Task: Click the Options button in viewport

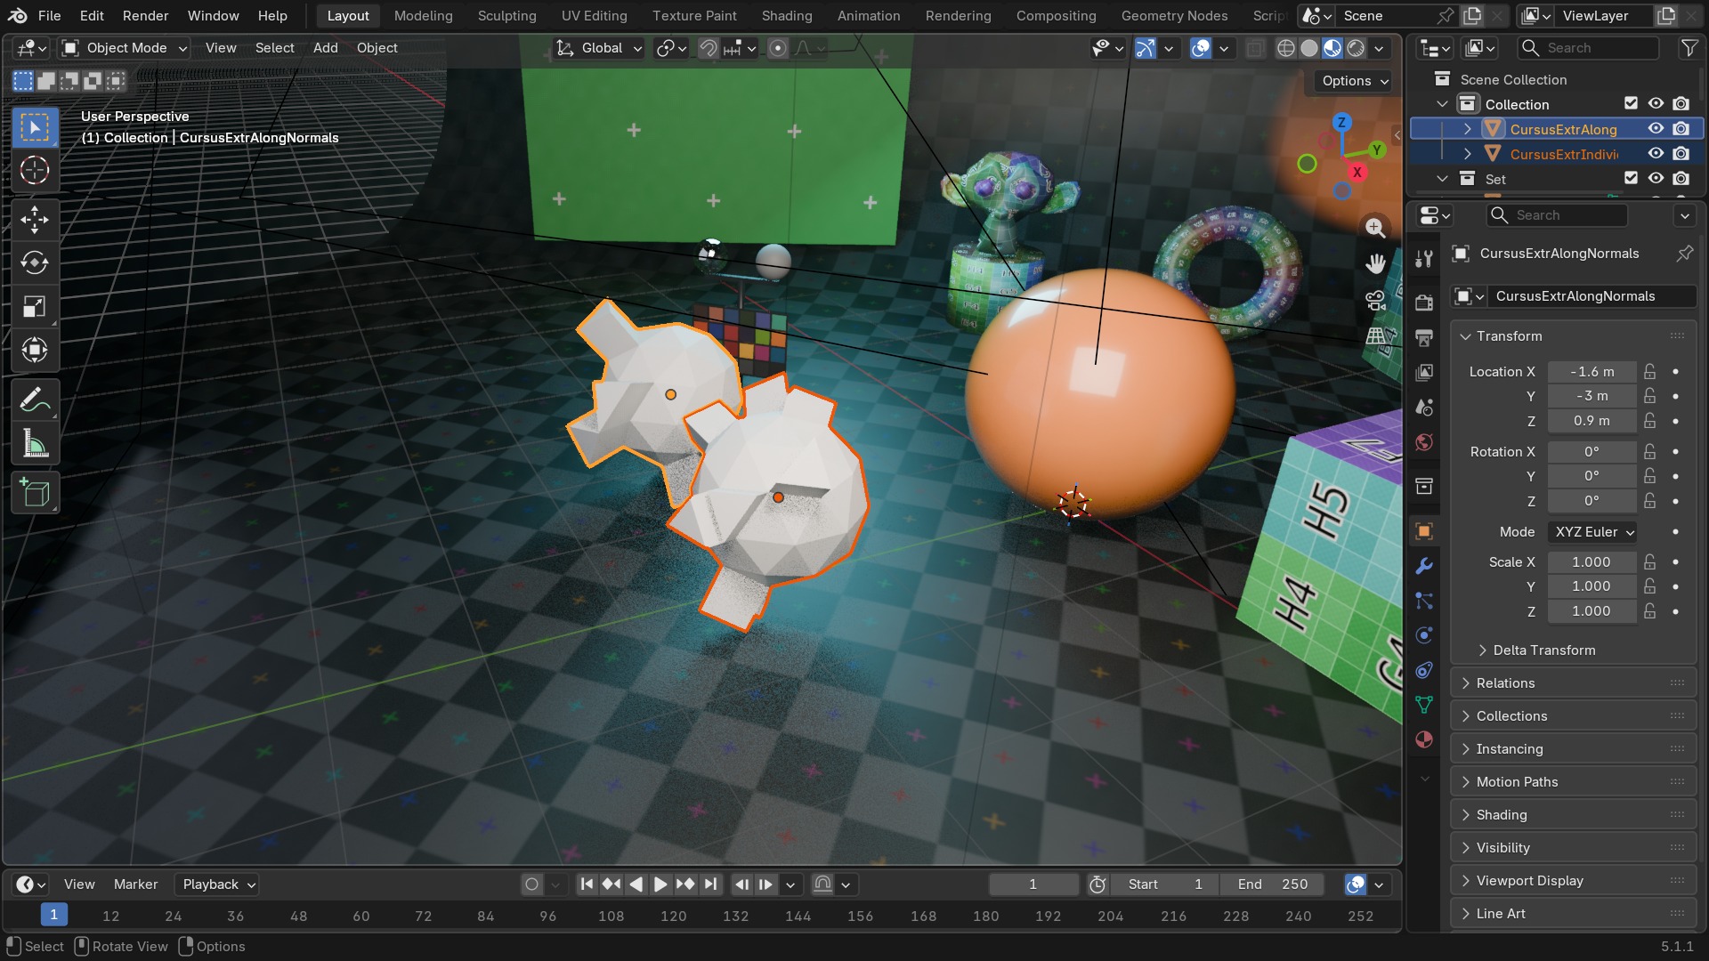Action: (1354, 81)
